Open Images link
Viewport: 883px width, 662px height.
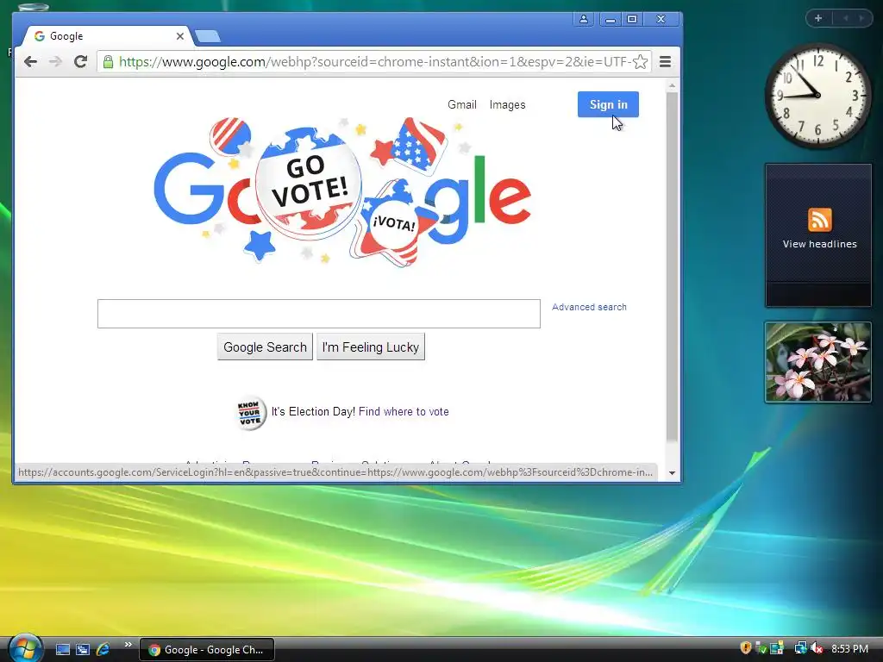(507, 104)
